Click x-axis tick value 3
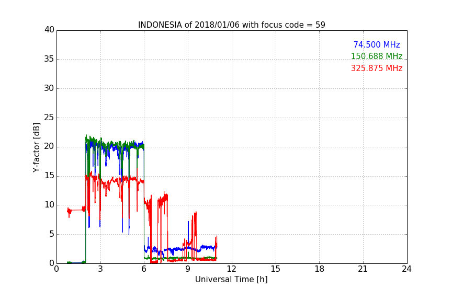452x301 pixels. tap(100, 269)
